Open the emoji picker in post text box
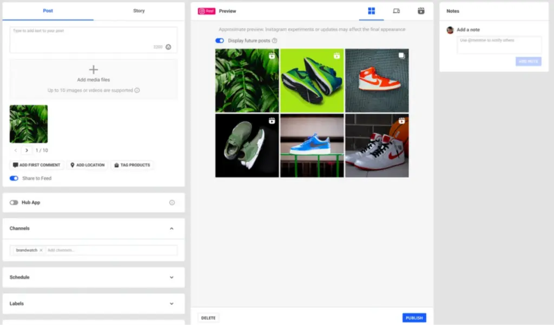The image size is (554, 325). (x=168, y=47)
